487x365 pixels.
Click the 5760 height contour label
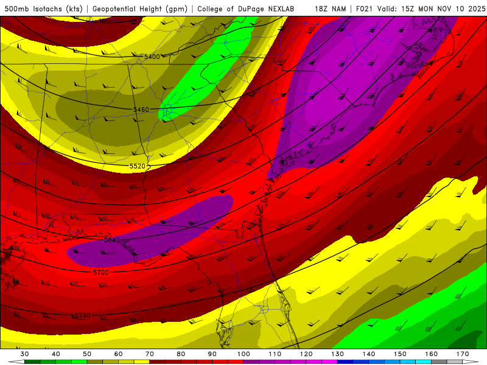coord(83,316)
